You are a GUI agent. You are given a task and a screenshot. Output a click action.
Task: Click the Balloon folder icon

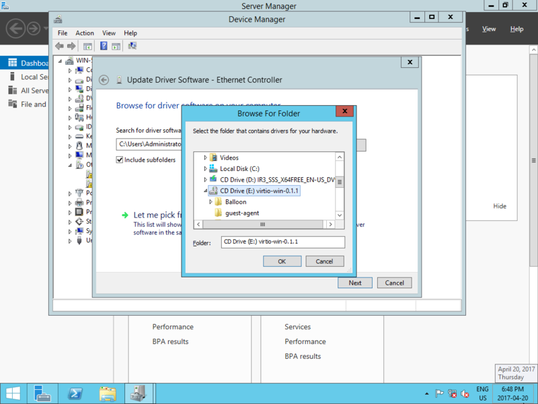point(219,202)
